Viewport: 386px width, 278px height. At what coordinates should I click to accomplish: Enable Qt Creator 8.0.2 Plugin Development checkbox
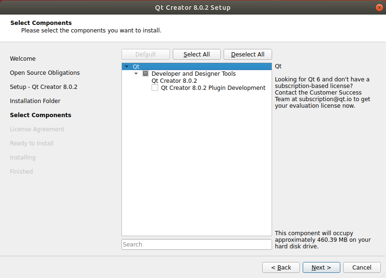[x=155, y=88]
